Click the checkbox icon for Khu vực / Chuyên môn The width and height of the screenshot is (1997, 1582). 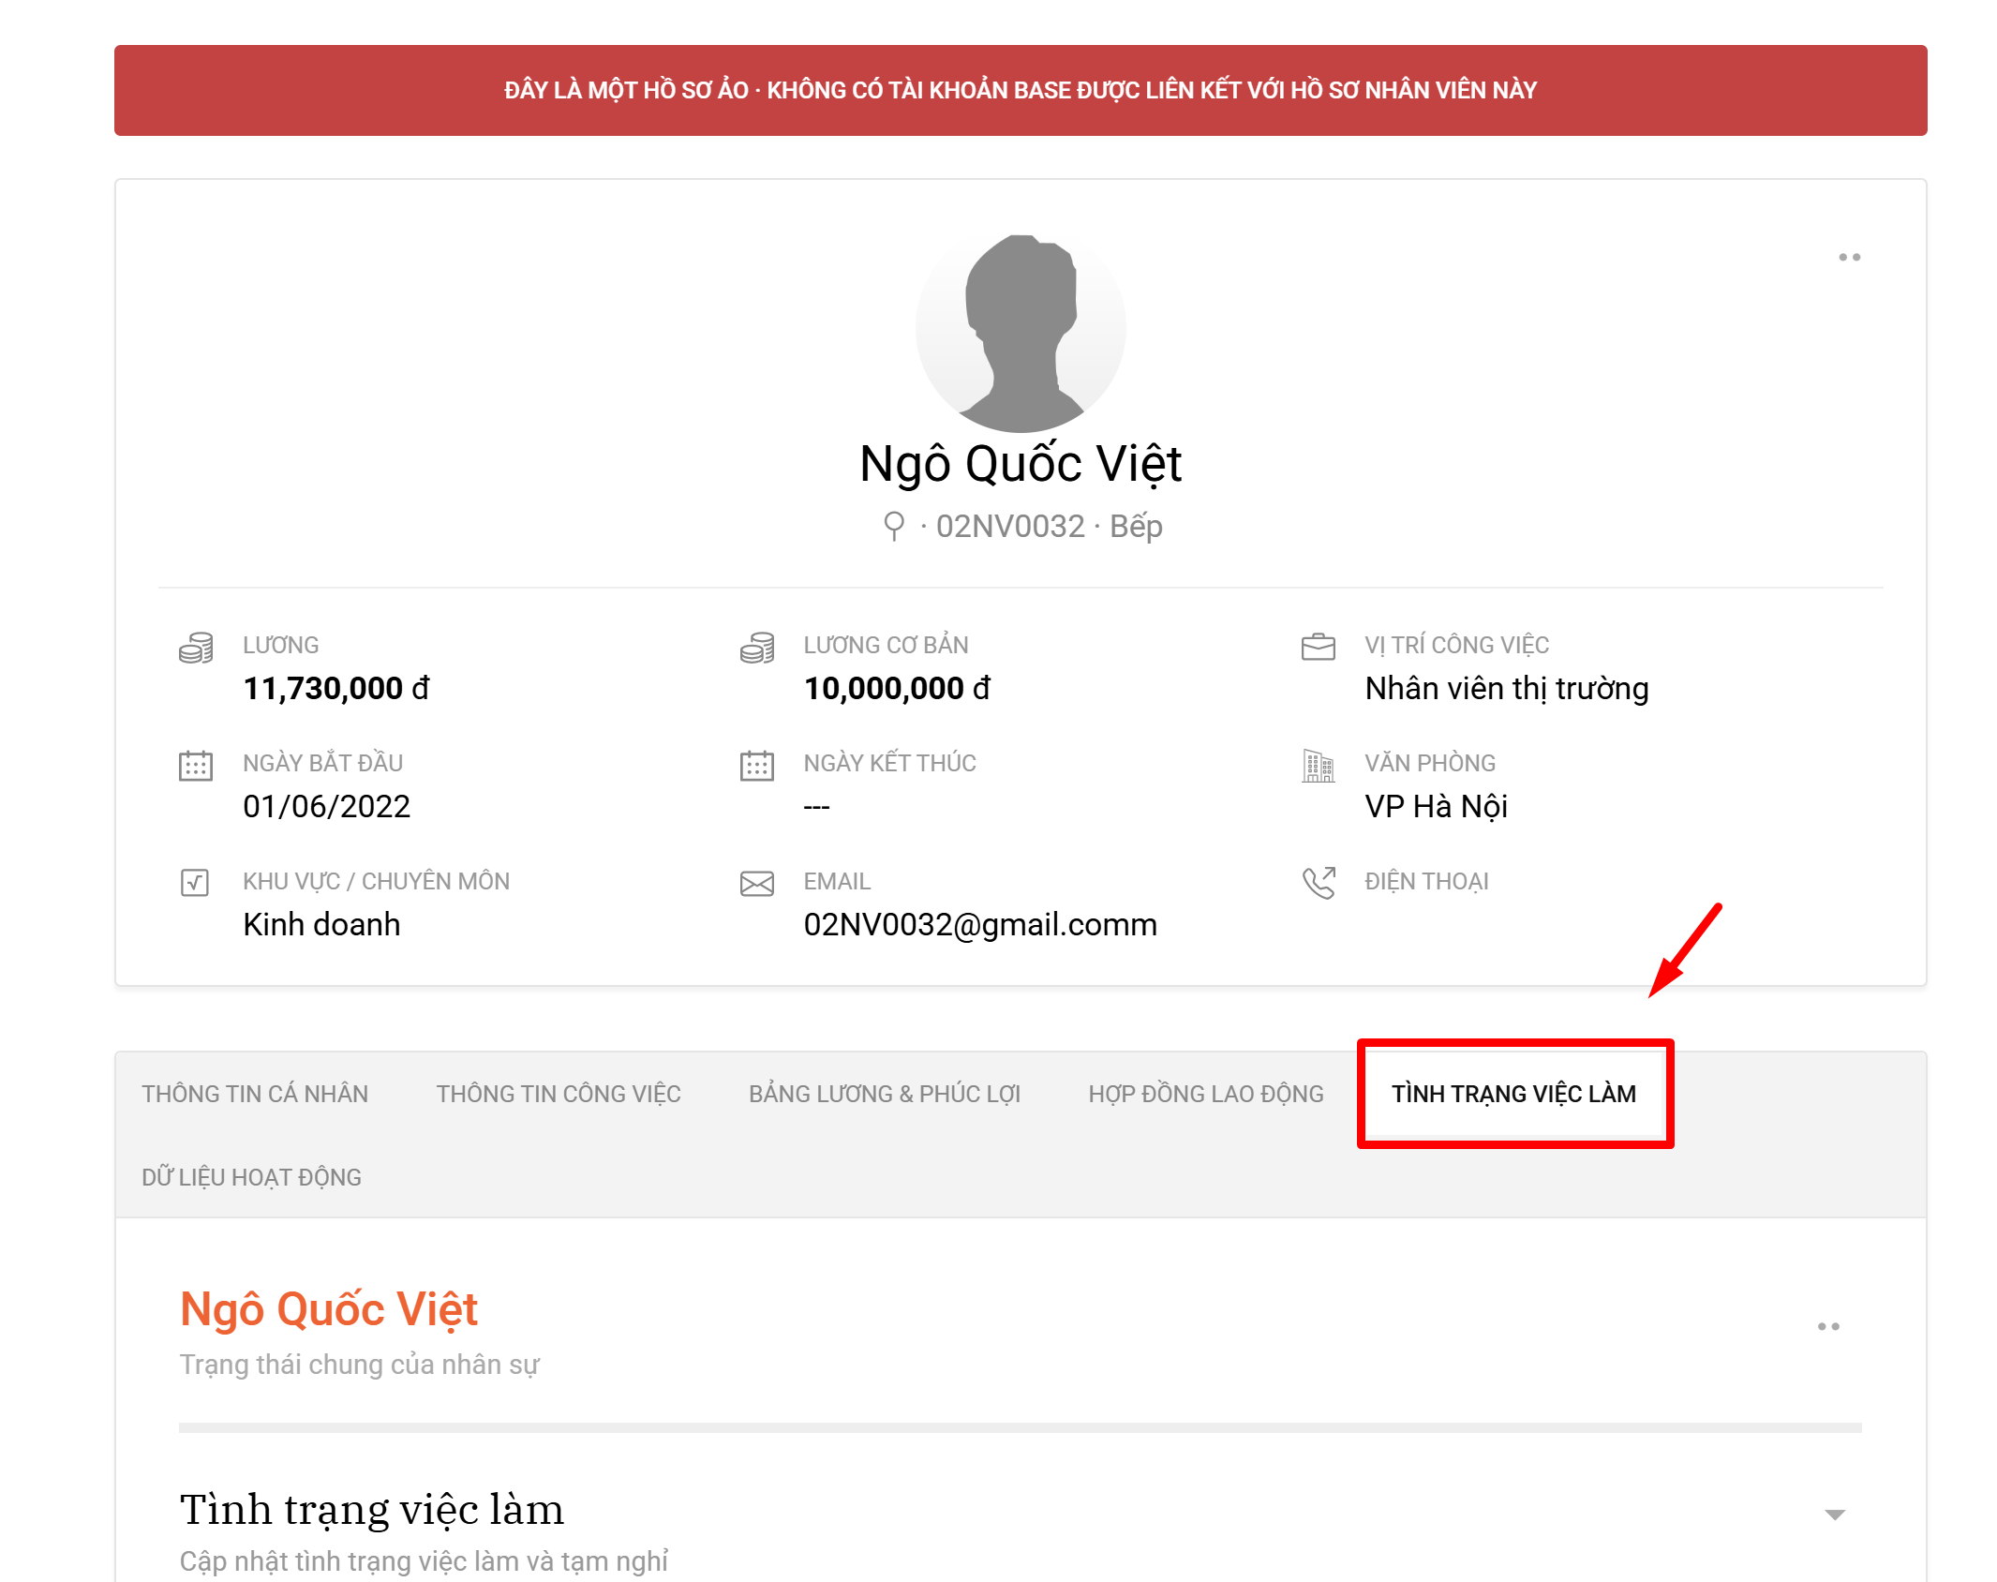(195, 883)
